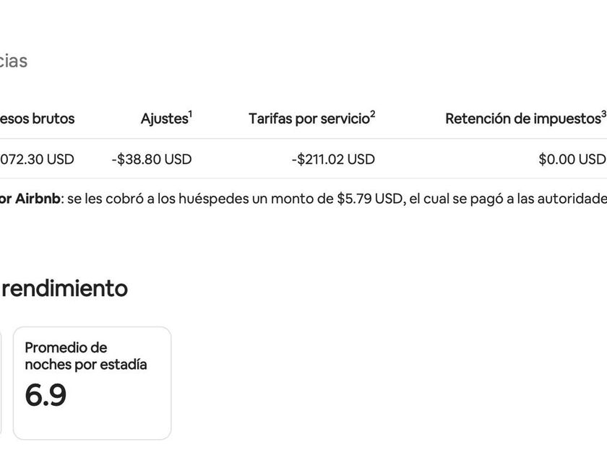Click the 6.9 average nights value

tap(46, 396)
